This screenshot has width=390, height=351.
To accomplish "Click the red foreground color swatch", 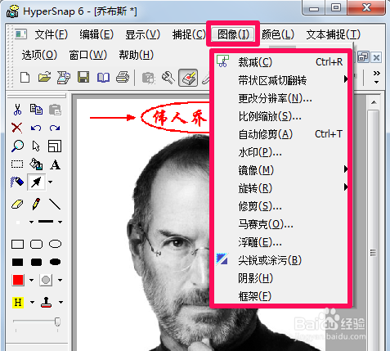I will pyautogui.click(x=18, y=280).
